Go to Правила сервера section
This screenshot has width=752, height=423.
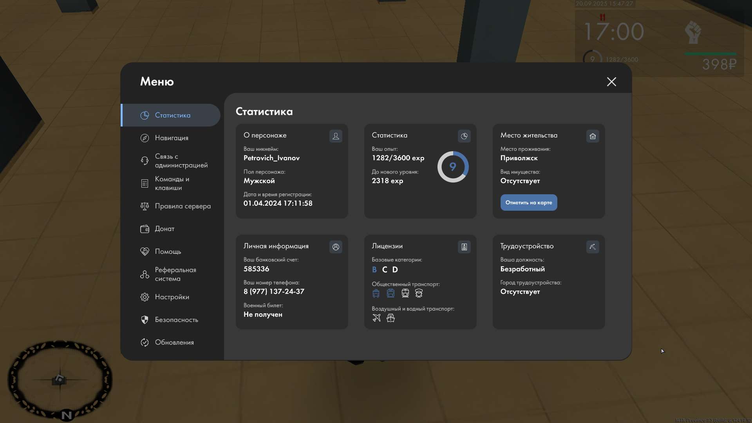tap(183, 206)
